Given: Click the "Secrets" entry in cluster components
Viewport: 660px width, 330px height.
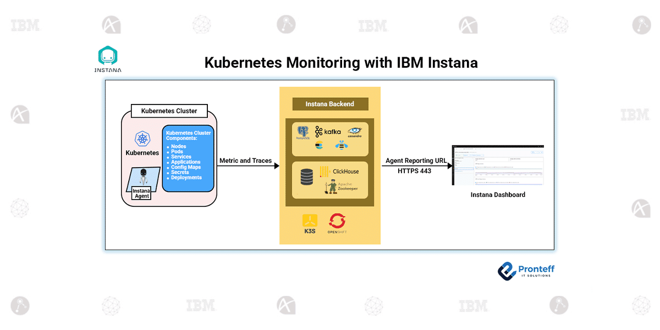Looking at the screenshot, I should pyautogui.click(x=181, y=172).
